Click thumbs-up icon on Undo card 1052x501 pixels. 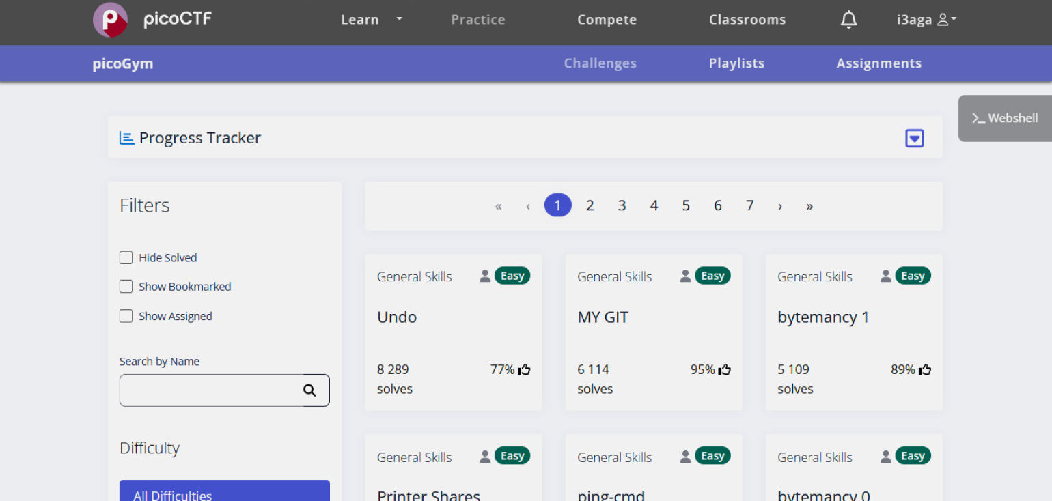pyautogui.click(x=525, y=370)
